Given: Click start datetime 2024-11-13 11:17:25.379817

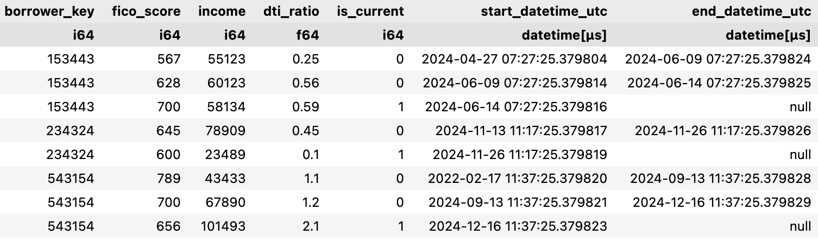Looking at the screenshot, I should tap(521, 130).
